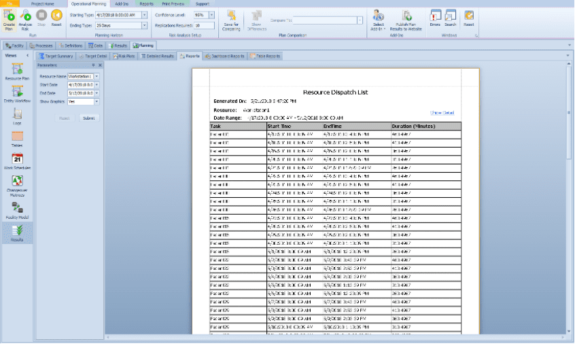Switch to Support ribbon tab
Image resolution: width=575 pixels, height=344 pixels.
(202, 3)
